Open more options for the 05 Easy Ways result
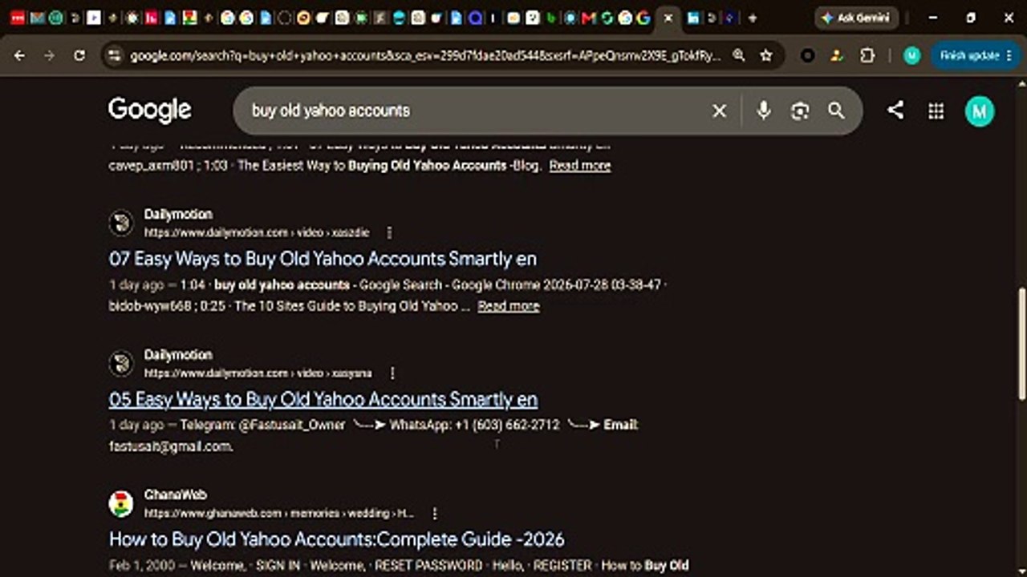The height and width of the screenshot is (577, 1027). click(392, 373)
